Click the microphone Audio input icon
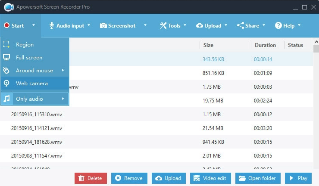The width and height of the screenshot is (319, 186). [x=52, y=25]
